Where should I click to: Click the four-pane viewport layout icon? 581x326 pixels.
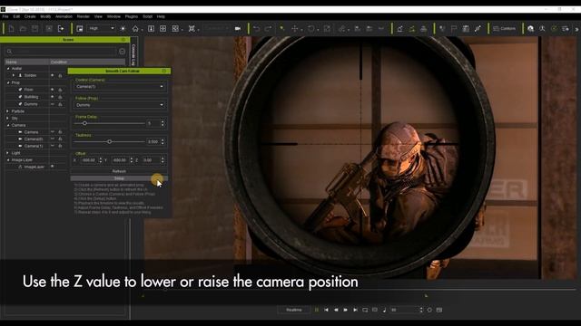[x=163, y=28]
